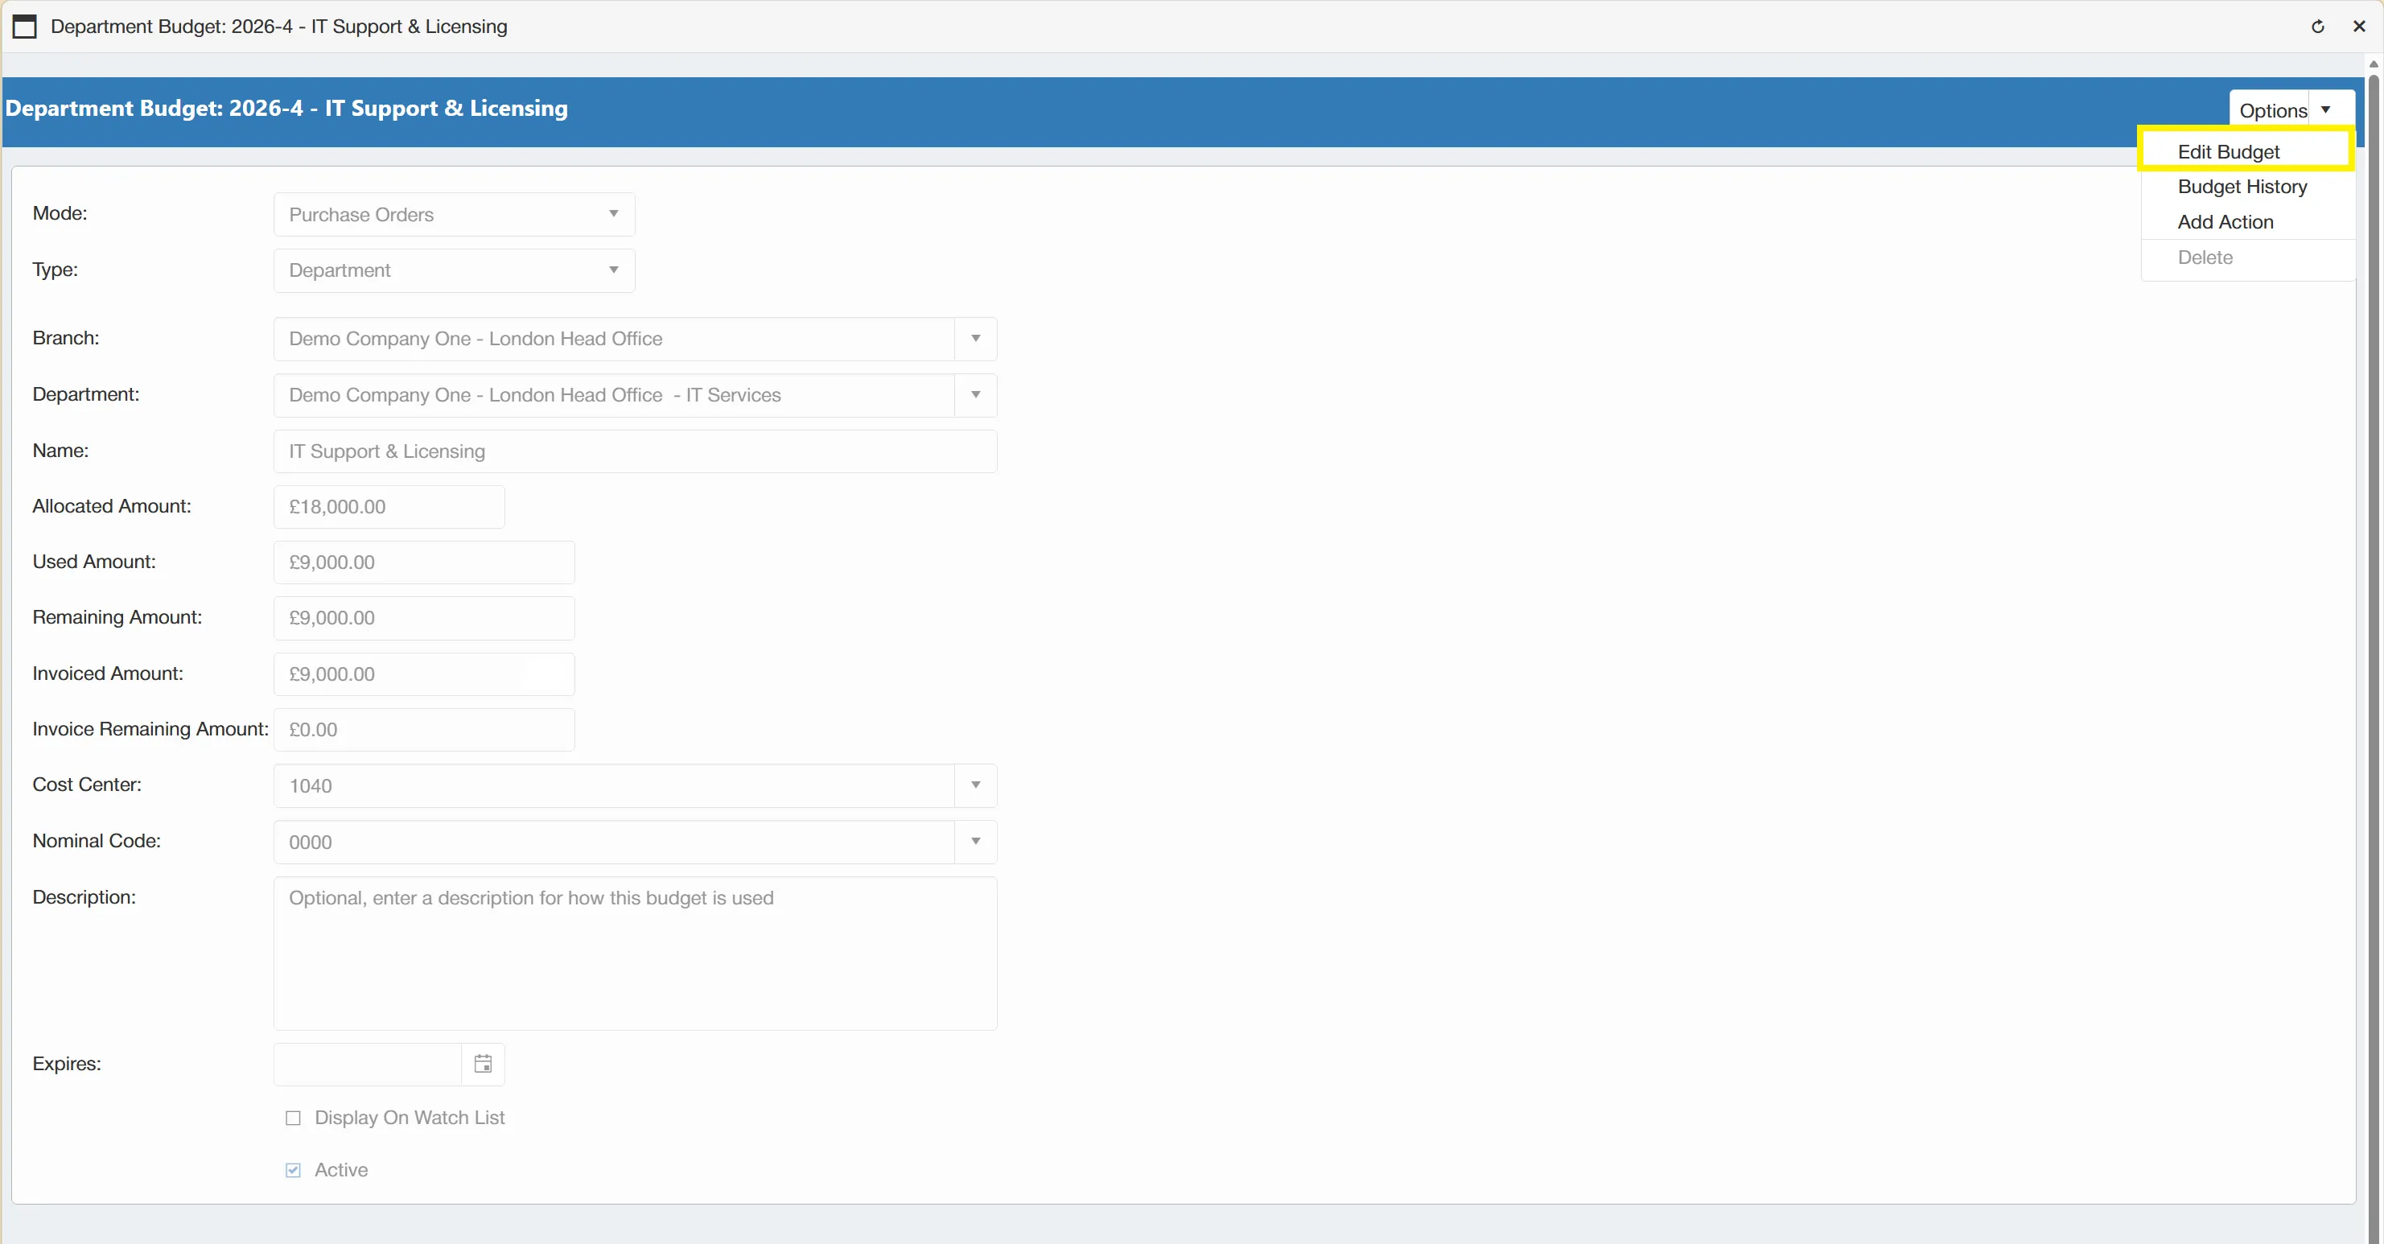The height and width of the screenshot is (1244, 2384).
Task: Expand the Branch dropdown arrow
Action: 975,339
